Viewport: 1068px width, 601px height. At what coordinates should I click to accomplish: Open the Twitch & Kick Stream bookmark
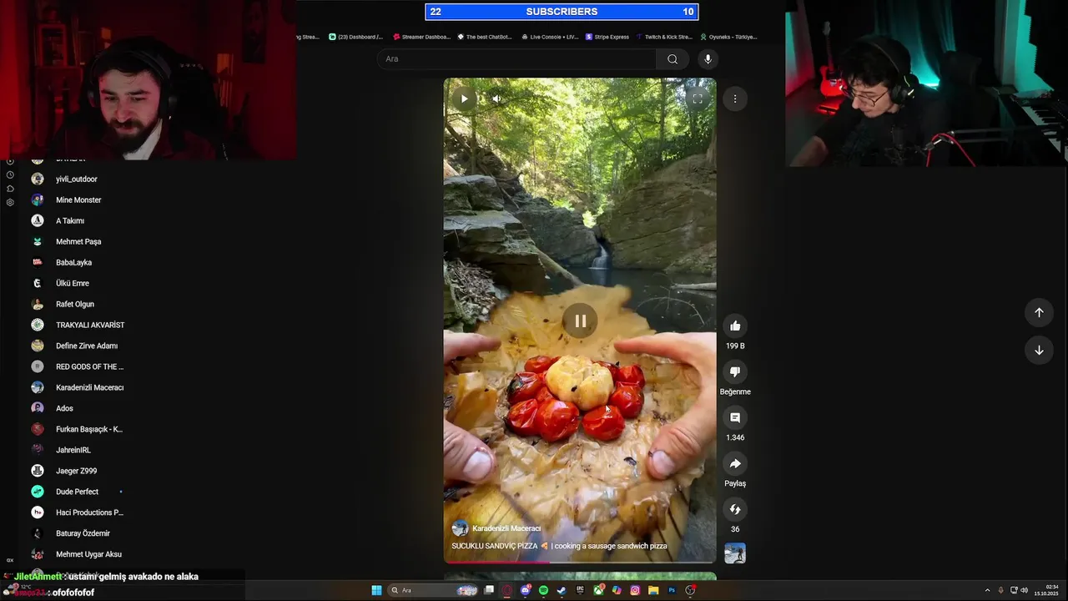(665, 37)
